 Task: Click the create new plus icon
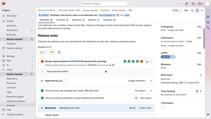pos(178,4)
